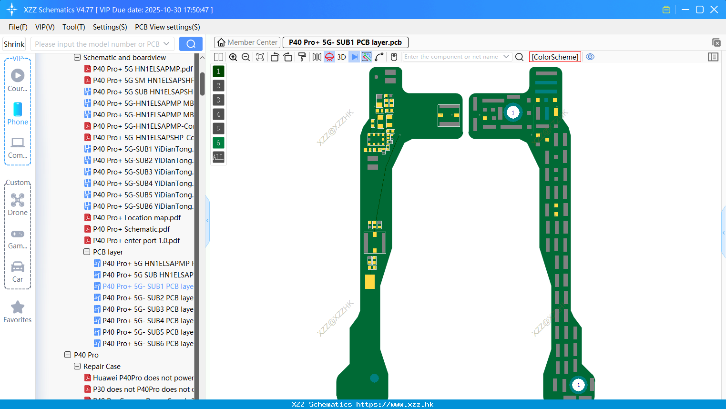Rotate the board clockwise
Screen dimensions: 726x409
287,57
